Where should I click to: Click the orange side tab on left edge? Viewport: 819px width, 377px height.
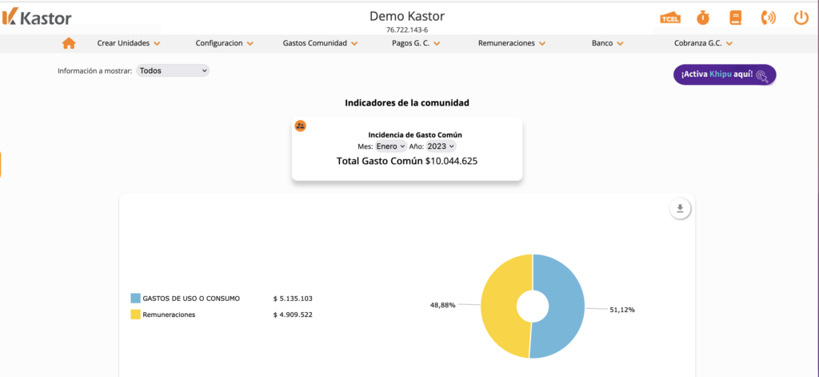tap(1, 165)
